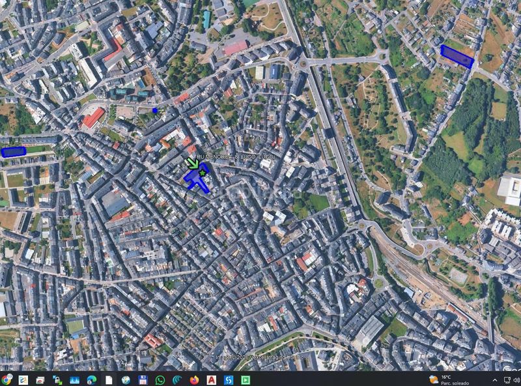The width and height of the screenshot is (521, 386).
Task: Open the stacked windows taskbar icon
Action: [40, 379]
